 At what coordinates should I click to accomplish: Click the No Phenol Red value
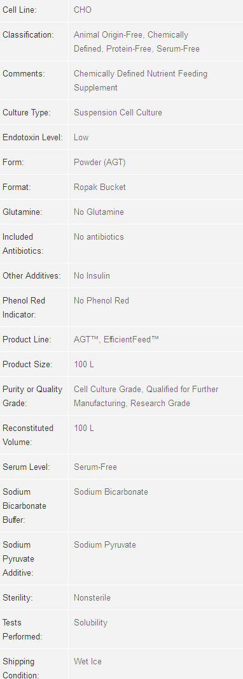coord(102,300)
